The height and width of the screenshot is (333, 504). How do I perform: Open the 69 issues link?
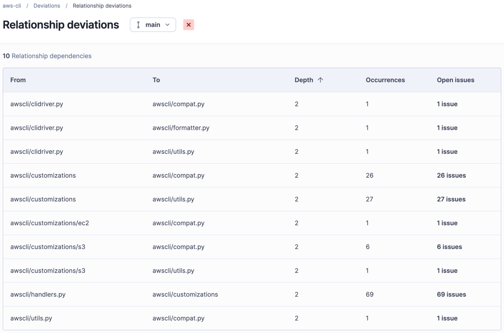[x=451, y=294]
